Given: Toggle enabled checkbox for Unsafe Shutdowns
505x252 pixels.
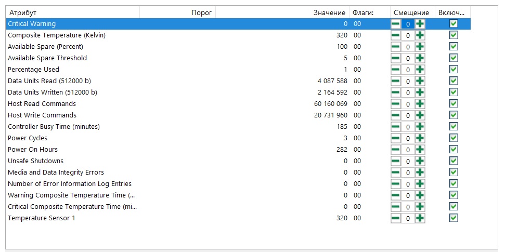Looking at the screenshot, I should [x=454, y=161].
